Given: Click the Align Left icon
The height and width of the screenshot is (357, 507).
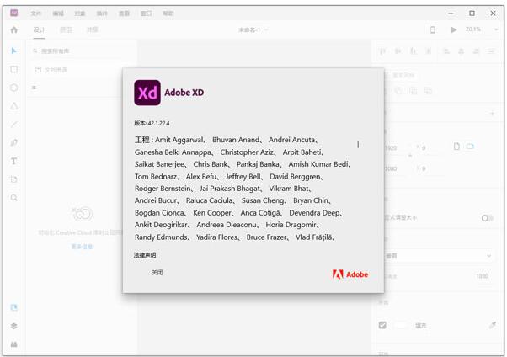Looking at the screenshot, I should coord(446,51).
